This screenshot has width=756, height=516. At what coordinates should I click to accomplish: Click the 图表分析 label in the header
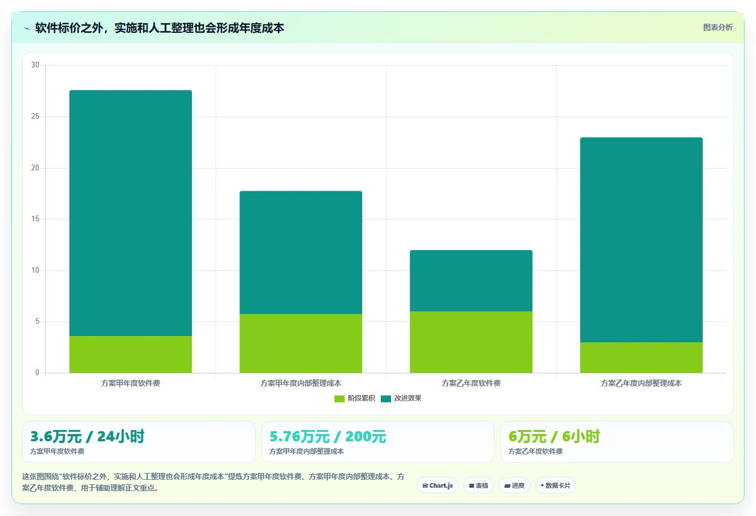point(718,27)
